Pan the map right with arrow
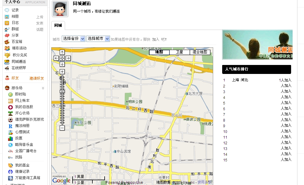Screen dimensions: 304x185 [x=68, y=58]
